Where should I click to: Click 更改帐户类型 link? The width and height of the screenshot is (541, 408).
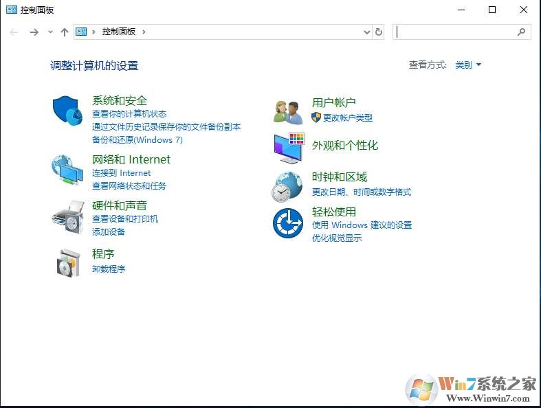(x=347, y=118)
